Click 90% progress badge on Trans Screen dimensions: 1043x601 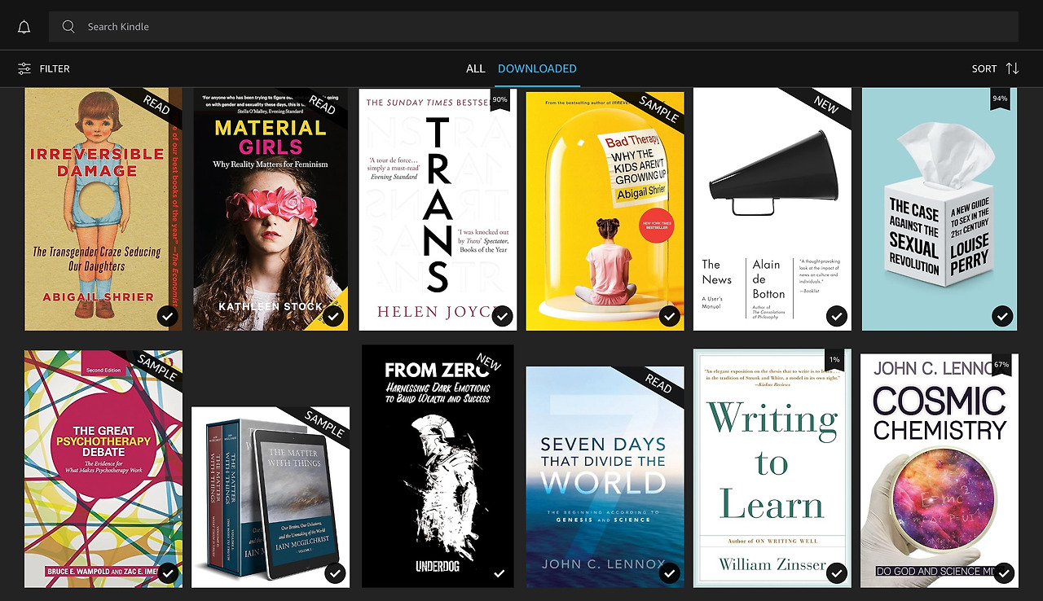[x=500, y=100]
